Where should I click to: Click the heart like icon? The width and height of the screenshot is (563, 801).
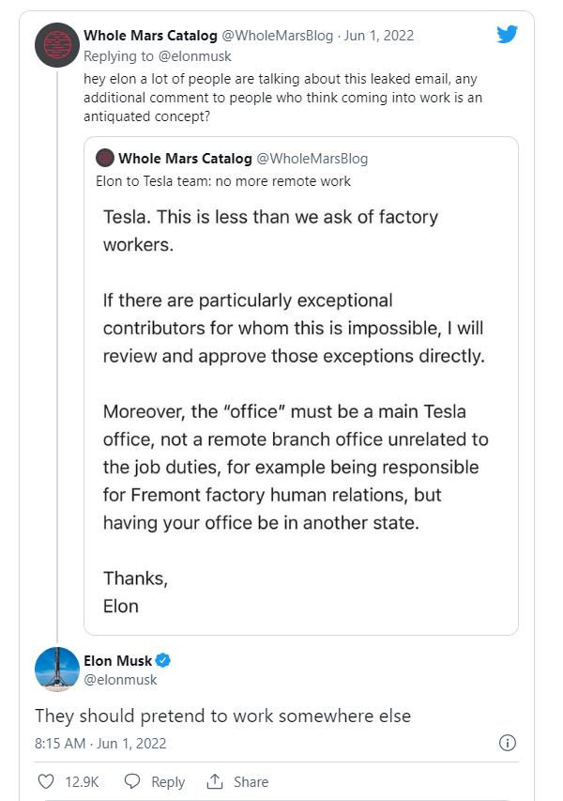(46, 781)
